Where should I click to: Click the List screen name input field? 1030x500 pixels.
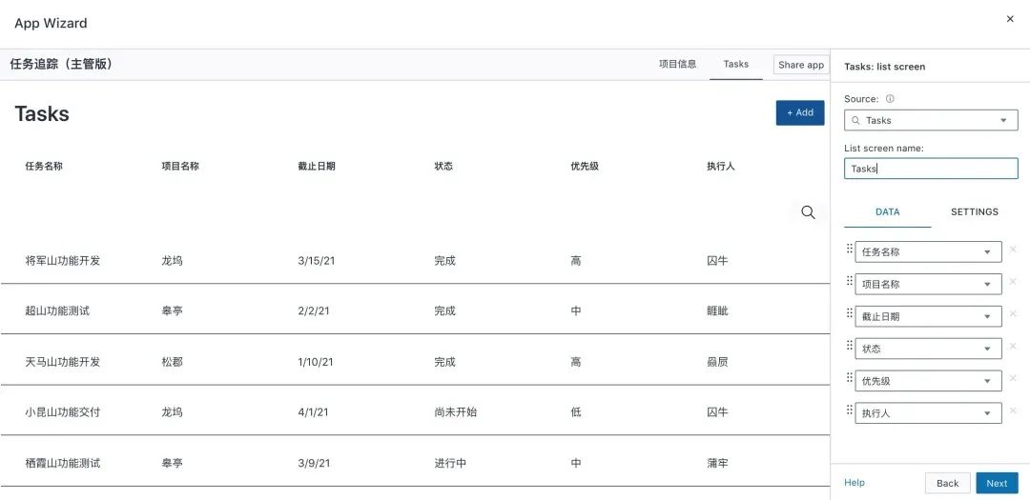tap(931, 169)
